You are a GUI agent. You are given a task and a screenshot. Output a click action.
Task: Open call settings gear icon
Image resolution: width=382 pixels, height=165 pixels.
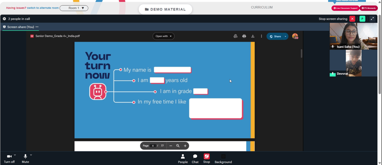[4, 19]
